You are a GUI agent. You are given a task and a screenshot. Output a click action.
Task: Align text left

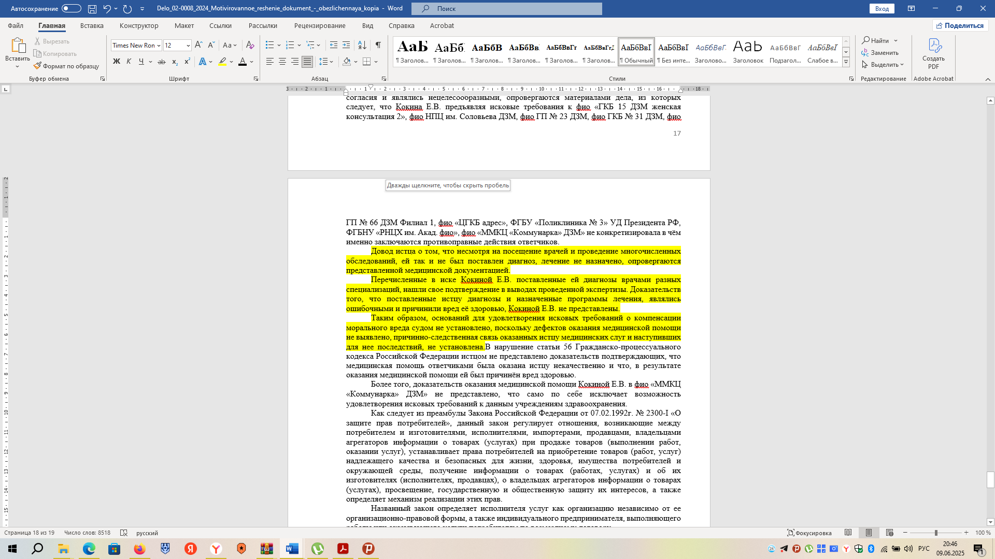[x=269, y=62]
